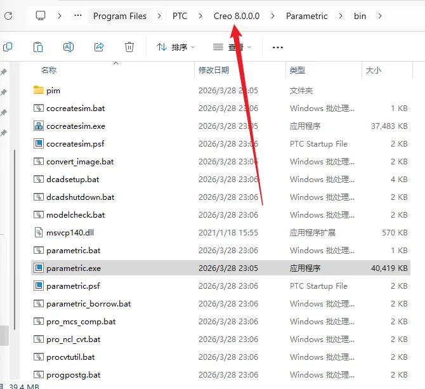Navigate to PTC breadcrumb folder
The image size is (425, 389).
[180, 16]
